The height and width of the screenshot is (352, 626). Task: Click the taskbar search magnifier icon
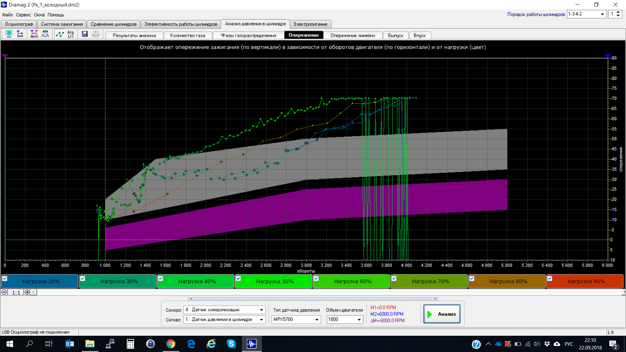coord(29,344)
